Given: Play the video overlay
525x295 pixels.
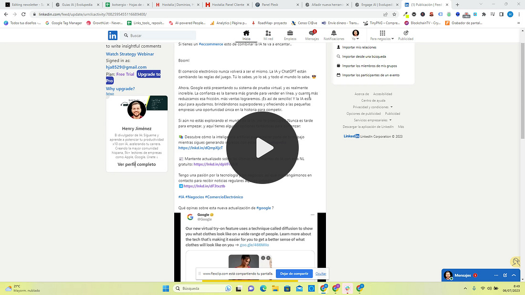Looking at the screenshot, I should [x=262, y=148].
